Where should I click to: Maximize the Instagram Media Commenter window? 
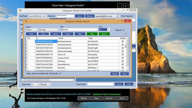127,10
